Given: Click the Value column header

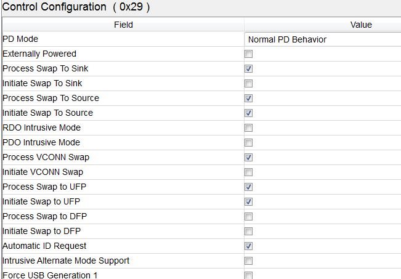Looking at the screenshot, I should coord(361,25).
